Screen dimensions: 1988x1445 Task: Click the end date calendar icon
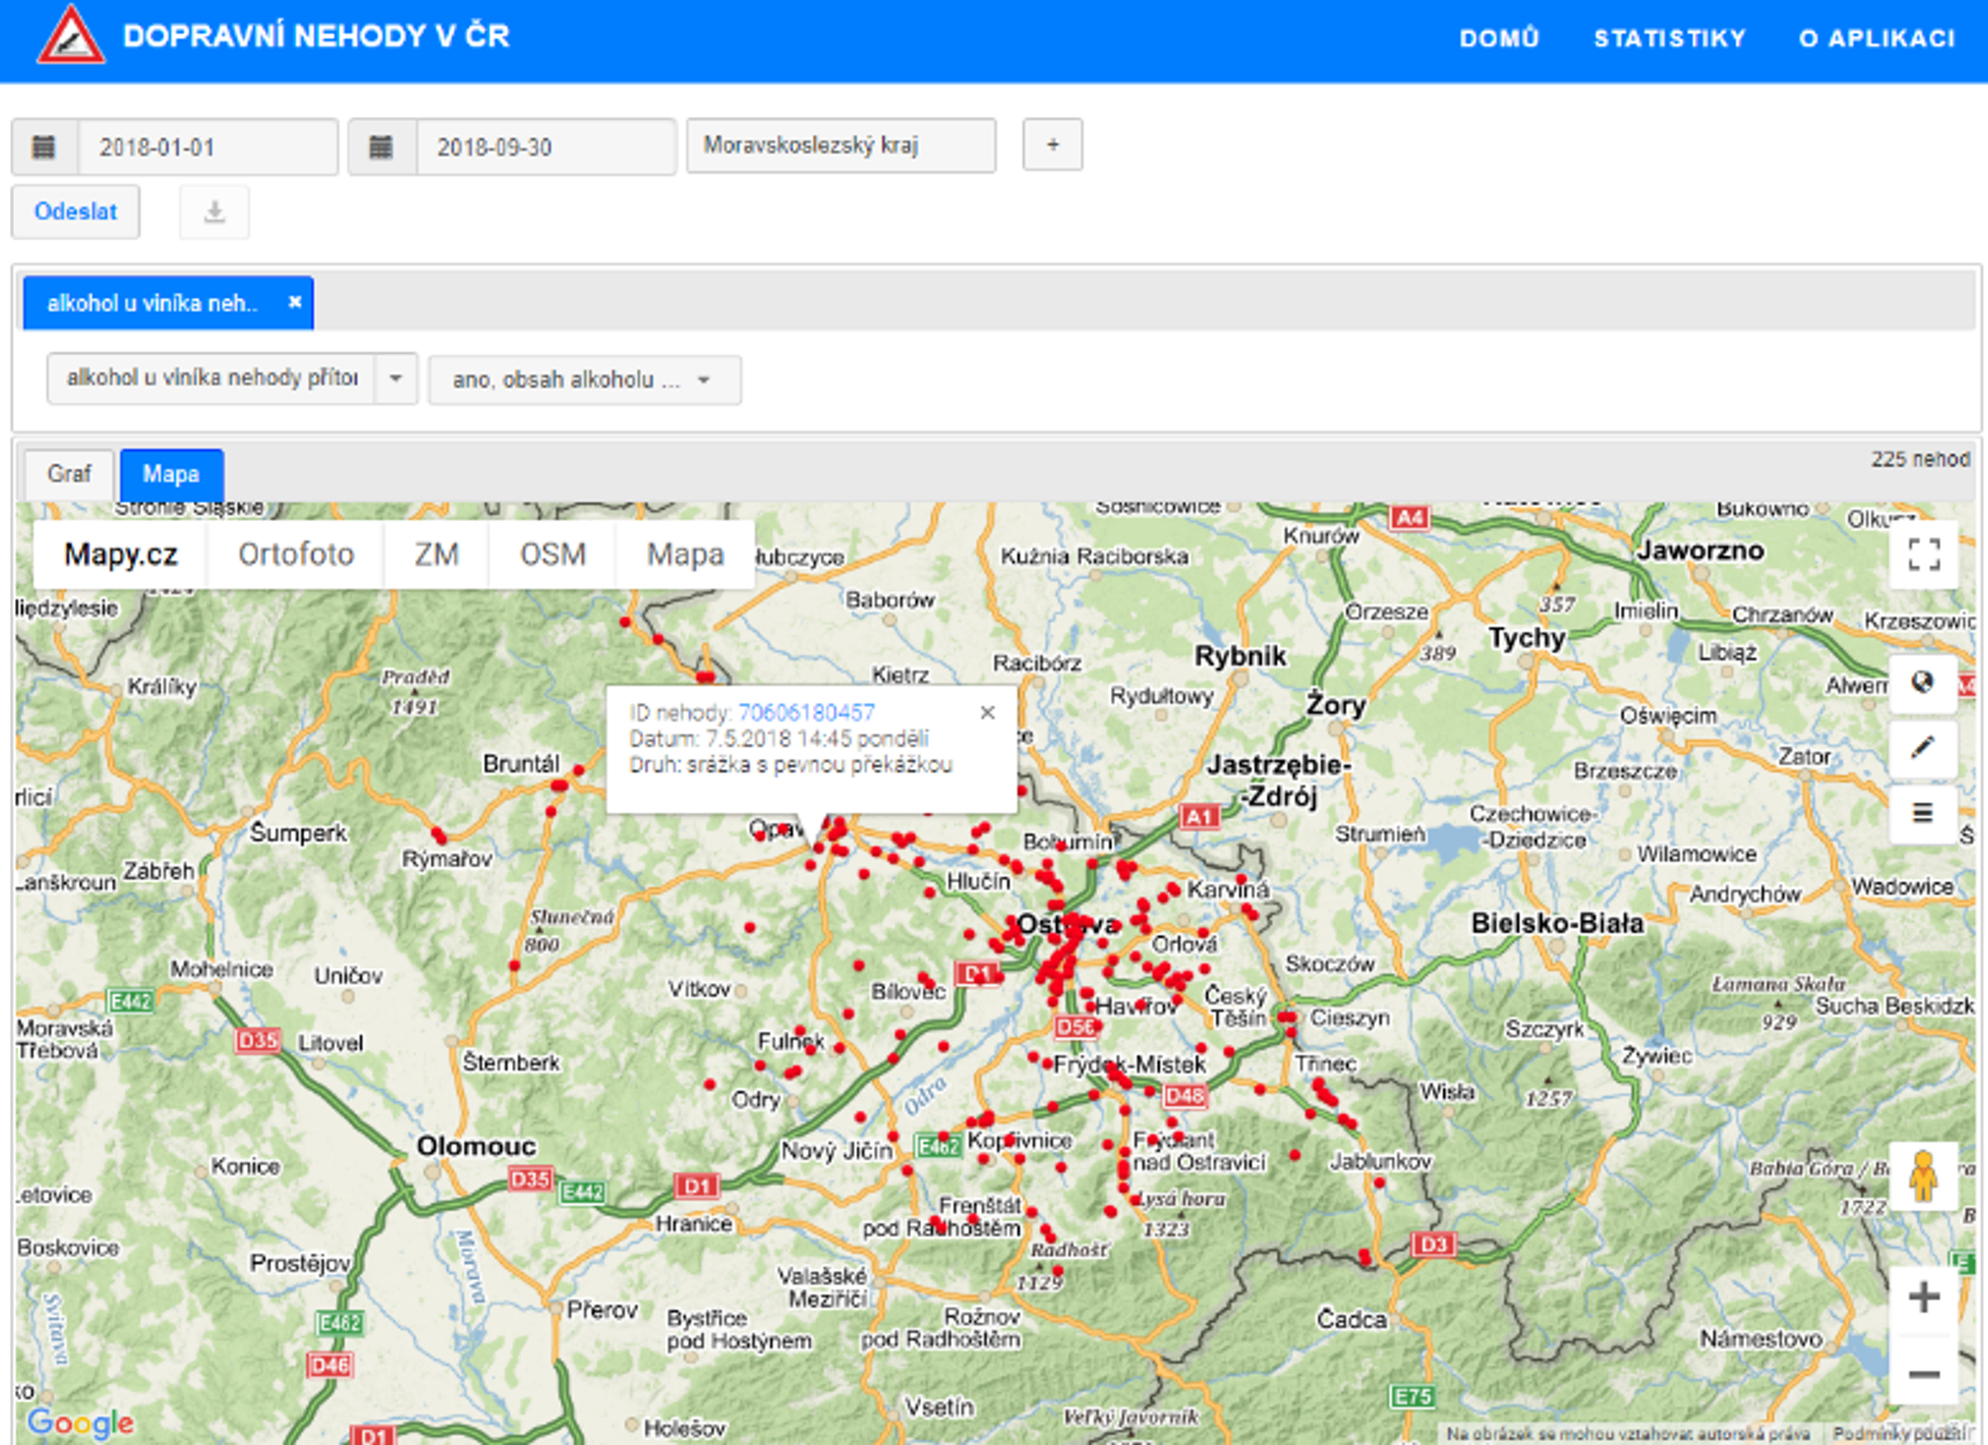[x=380, y=147]
